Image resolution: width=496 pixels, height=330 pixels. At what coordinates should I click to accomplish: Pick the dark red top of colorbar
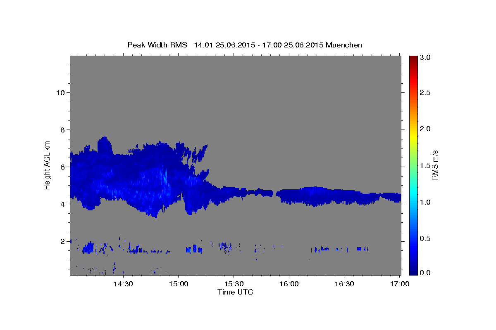(x=413, y=59)
